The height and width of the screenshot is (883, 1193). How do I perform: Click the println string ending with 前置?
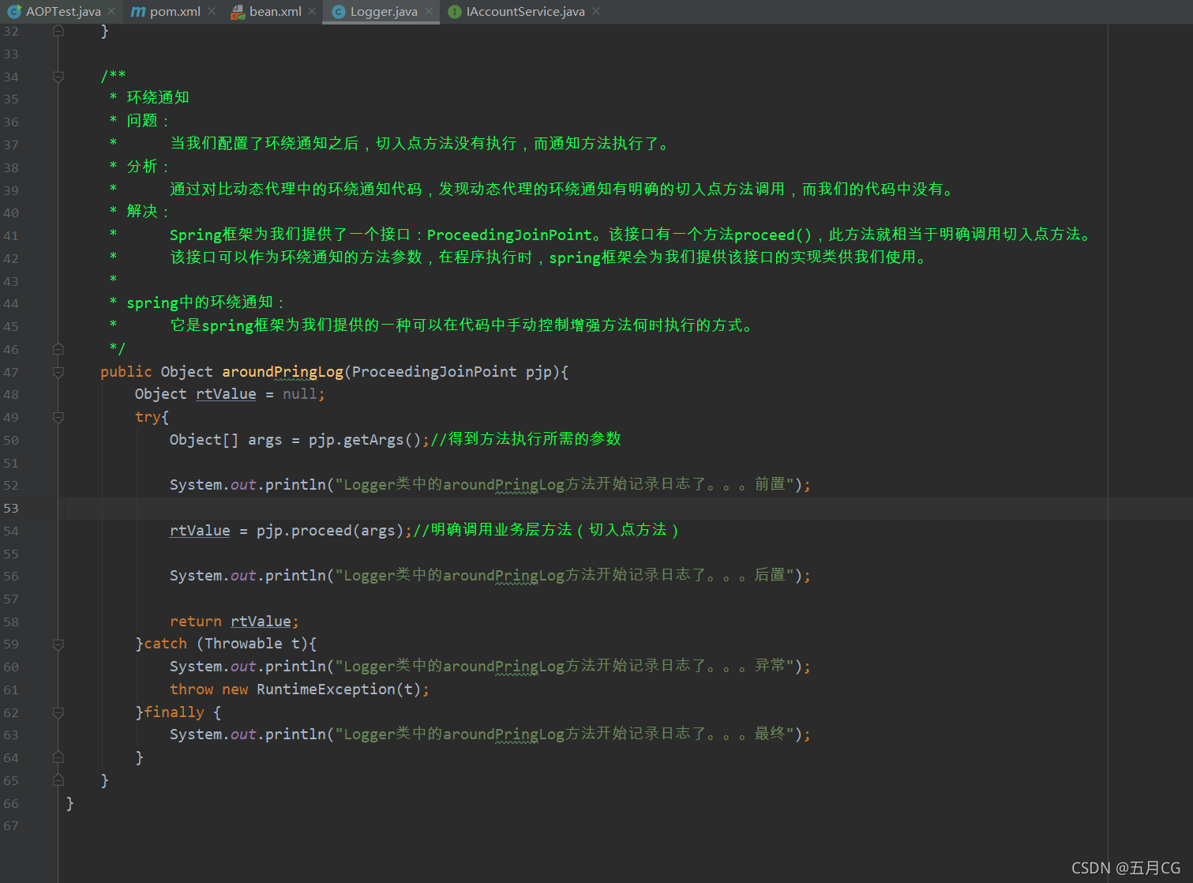click(x=565, y=484)
